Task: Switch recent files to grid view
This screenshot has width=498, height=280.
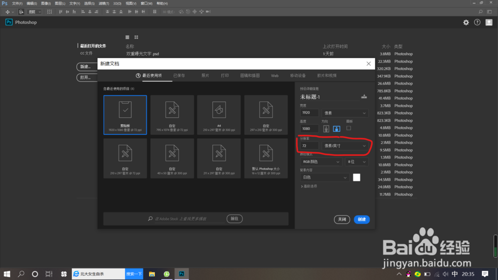Action: 136,37
